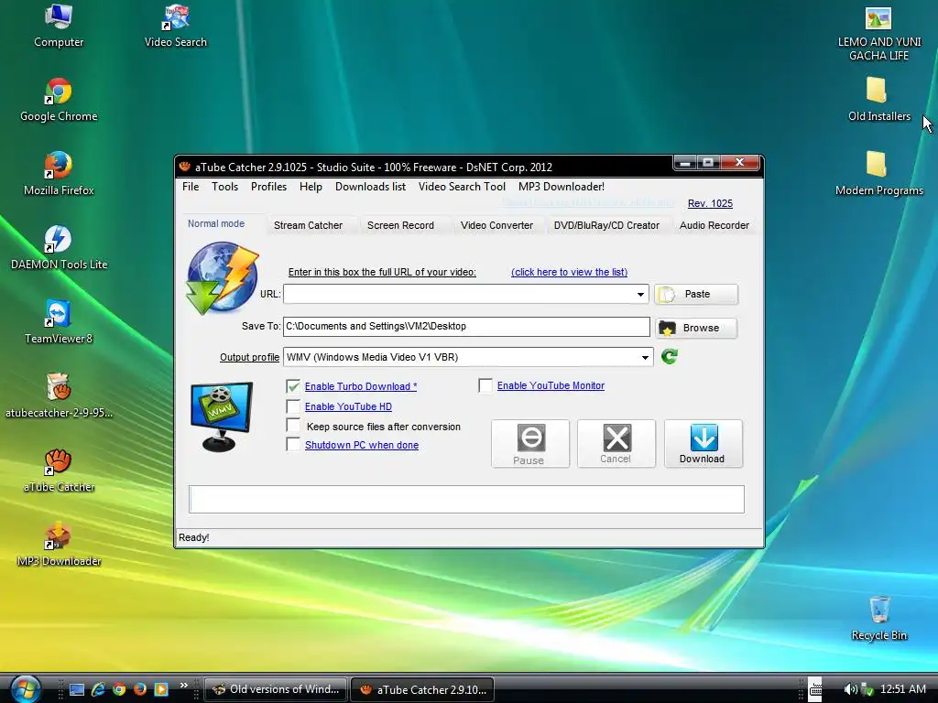Open DAEMON Tools Lite shortcut
This screenshot has height=703, width=938.
pos(59,248)
